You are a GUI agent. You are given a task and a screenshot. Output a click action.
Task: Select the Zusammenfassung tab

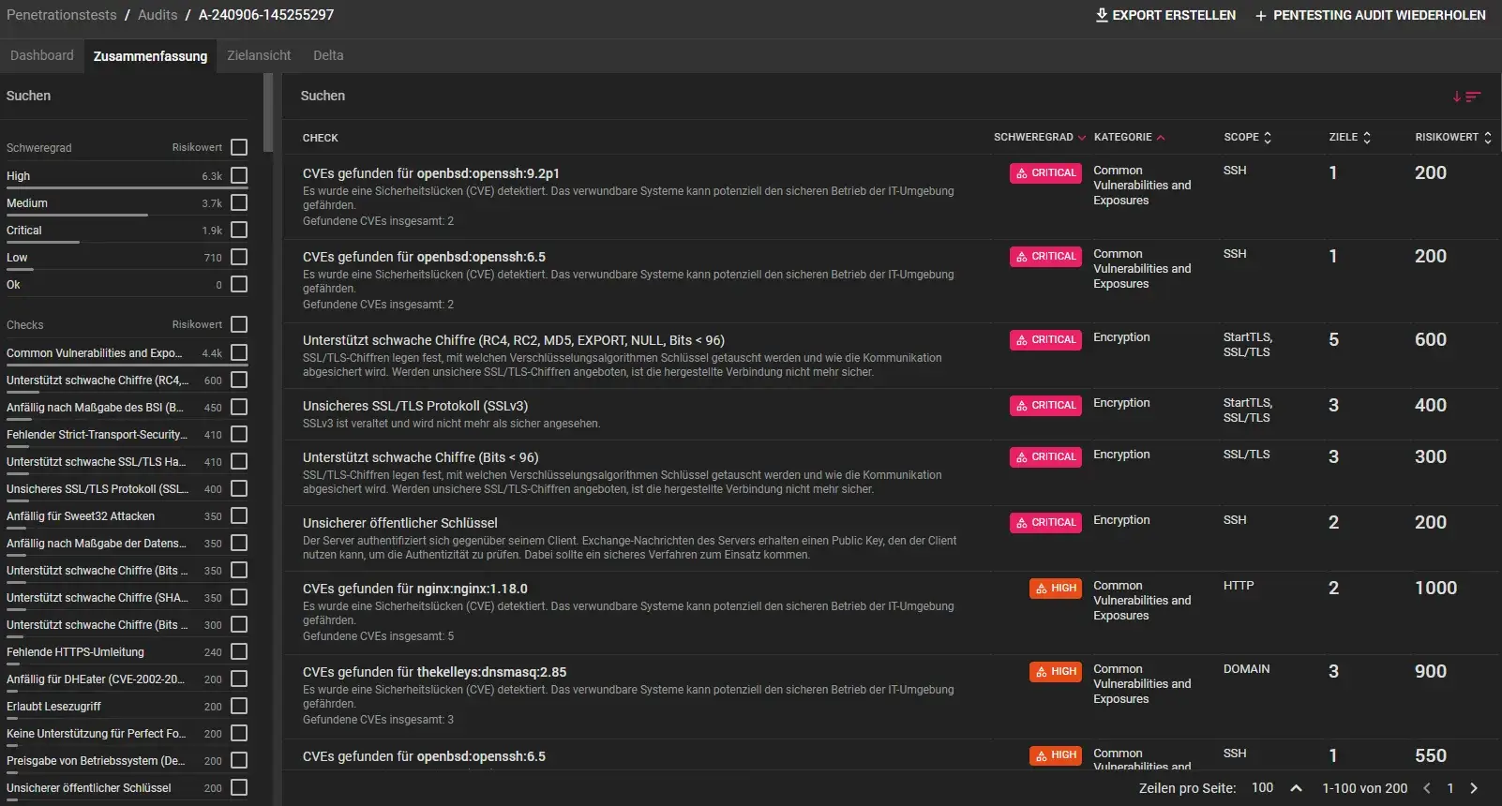[x=150, y=56]
